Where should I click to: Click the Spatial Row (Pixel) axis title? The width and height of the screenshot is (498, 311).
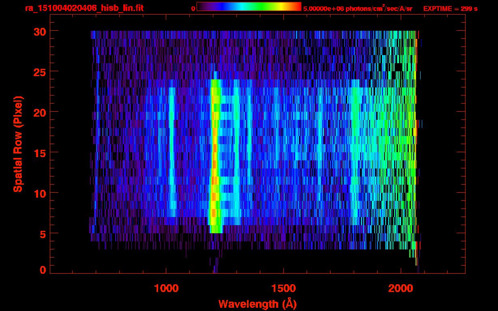coord(18,144)
